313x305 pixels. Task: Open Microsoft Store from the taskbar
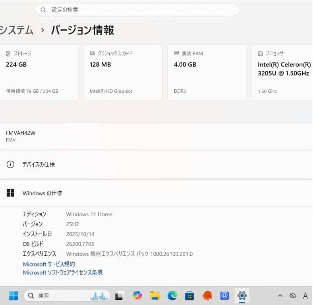point(189,296)
